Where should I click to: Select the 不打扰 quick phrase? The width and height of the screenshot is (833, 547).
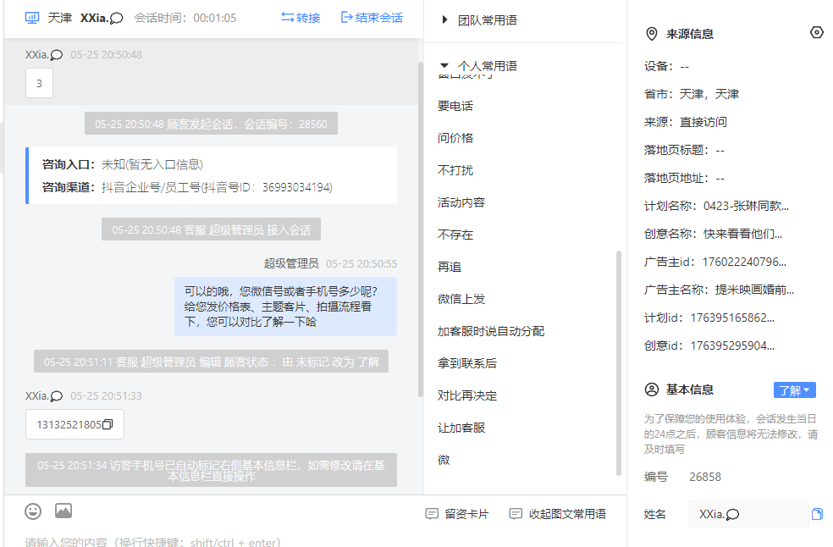coord(455,170)
